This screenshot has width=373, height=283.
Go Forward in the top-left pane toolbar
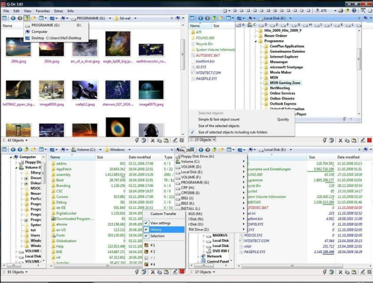tap(20, 18)
